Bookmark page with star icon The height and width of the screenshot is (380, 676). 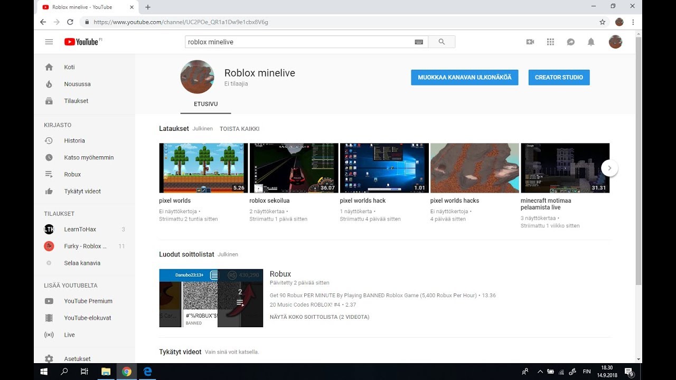pos(602,22)
